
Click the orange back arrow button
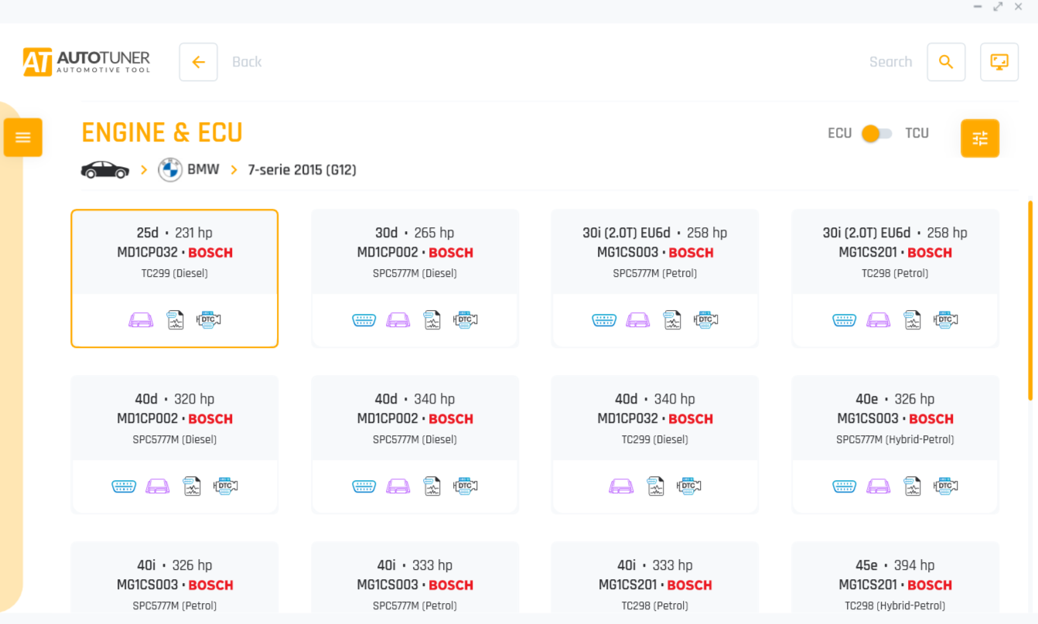click(199, 62)
